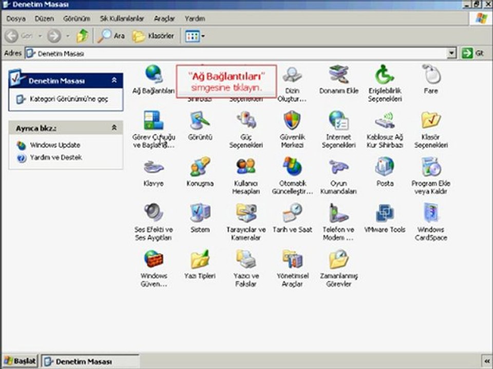Screen dimensions: 493x369
Task: Open VMware Tools icon
Action: 385,213
